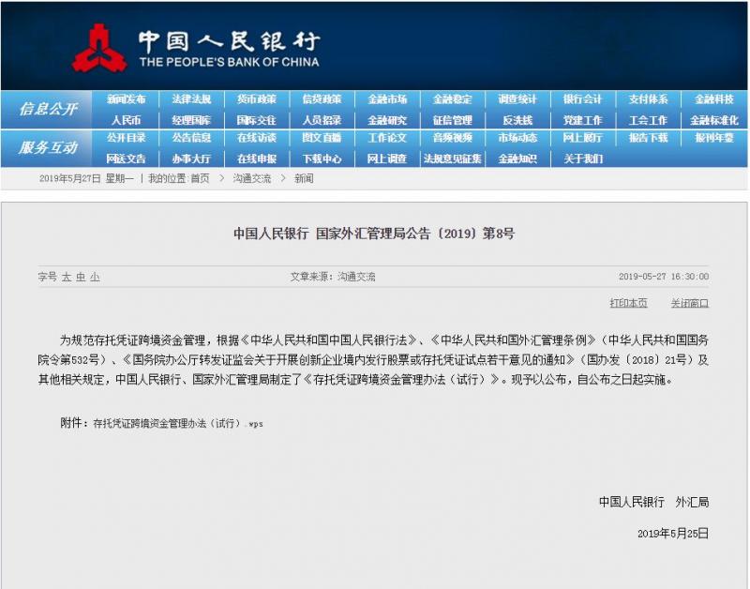
Task: Go to the 在线访谈 page
Action: 257,138
